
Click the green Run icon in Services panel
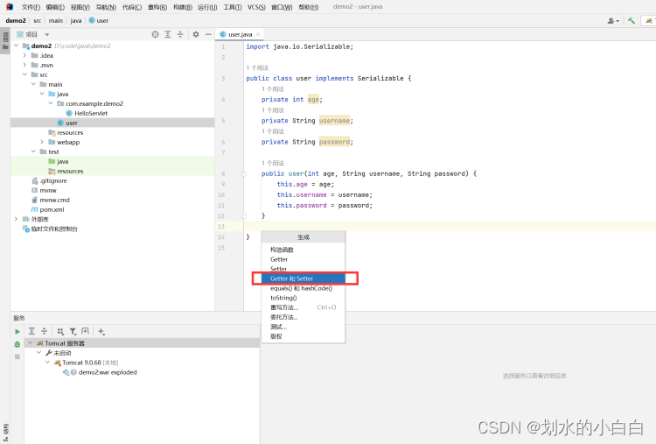[x=17, y=331]
